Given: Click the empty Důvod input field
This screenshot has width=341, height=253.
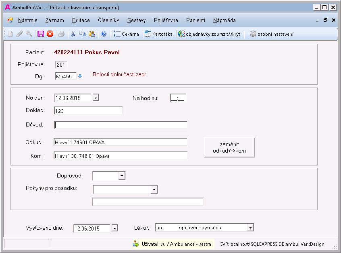Looking at the screenshot, I should [121, 125].
